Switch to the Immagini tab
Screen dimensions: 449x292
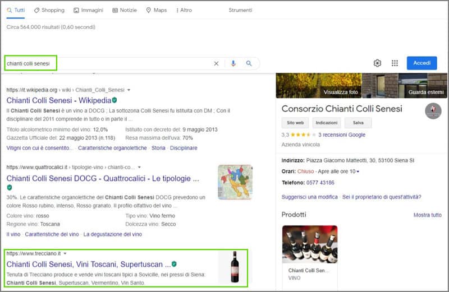point(88,10)
